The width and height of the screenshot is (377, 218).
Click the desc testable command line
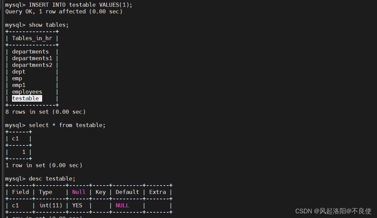[x=52, y=179]
